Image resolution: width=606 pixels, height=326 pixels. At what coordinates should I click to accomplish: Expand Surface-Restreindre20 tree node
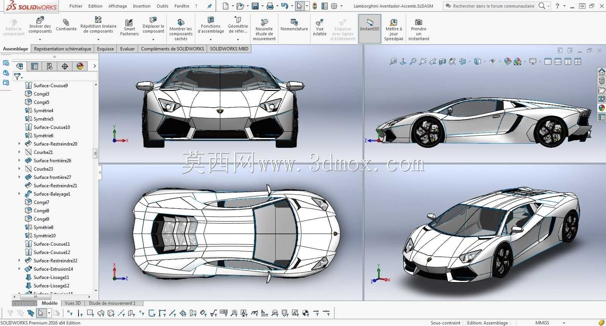19,144
